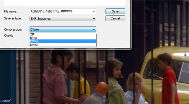Image resolution: width=189 pixels, height=104 pixels.
Task: Expand the Save as type dropdown arrow
Action: tap(94, 19)
